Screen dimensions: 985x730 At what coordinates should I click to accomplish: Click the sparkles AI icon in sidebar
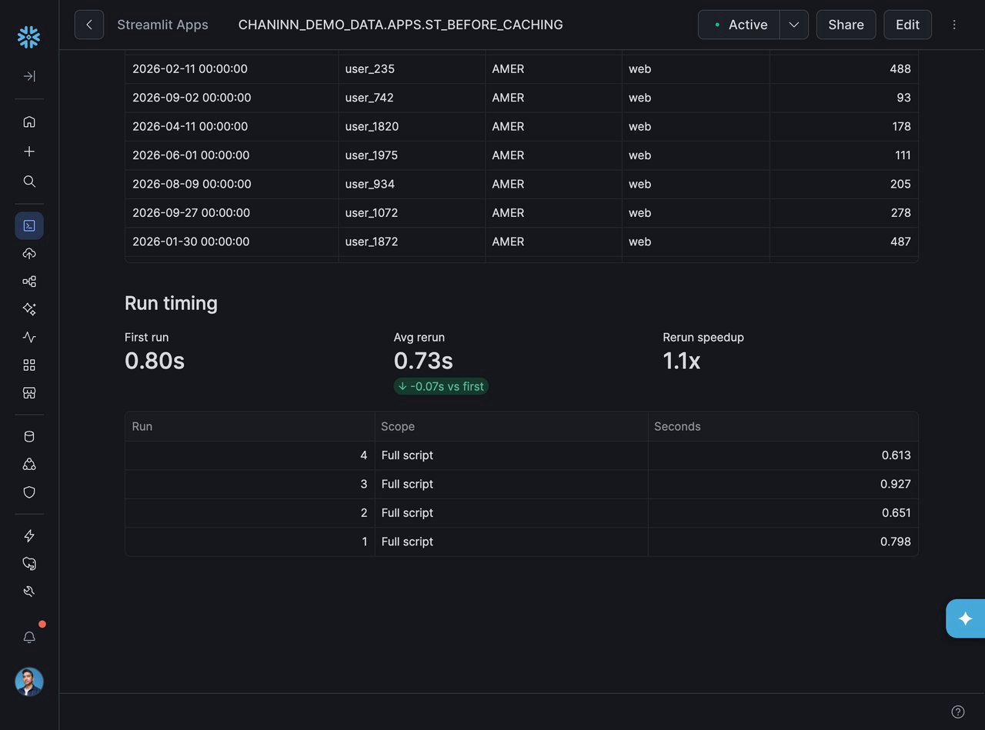pyautogui.click(x=29, y=309)
